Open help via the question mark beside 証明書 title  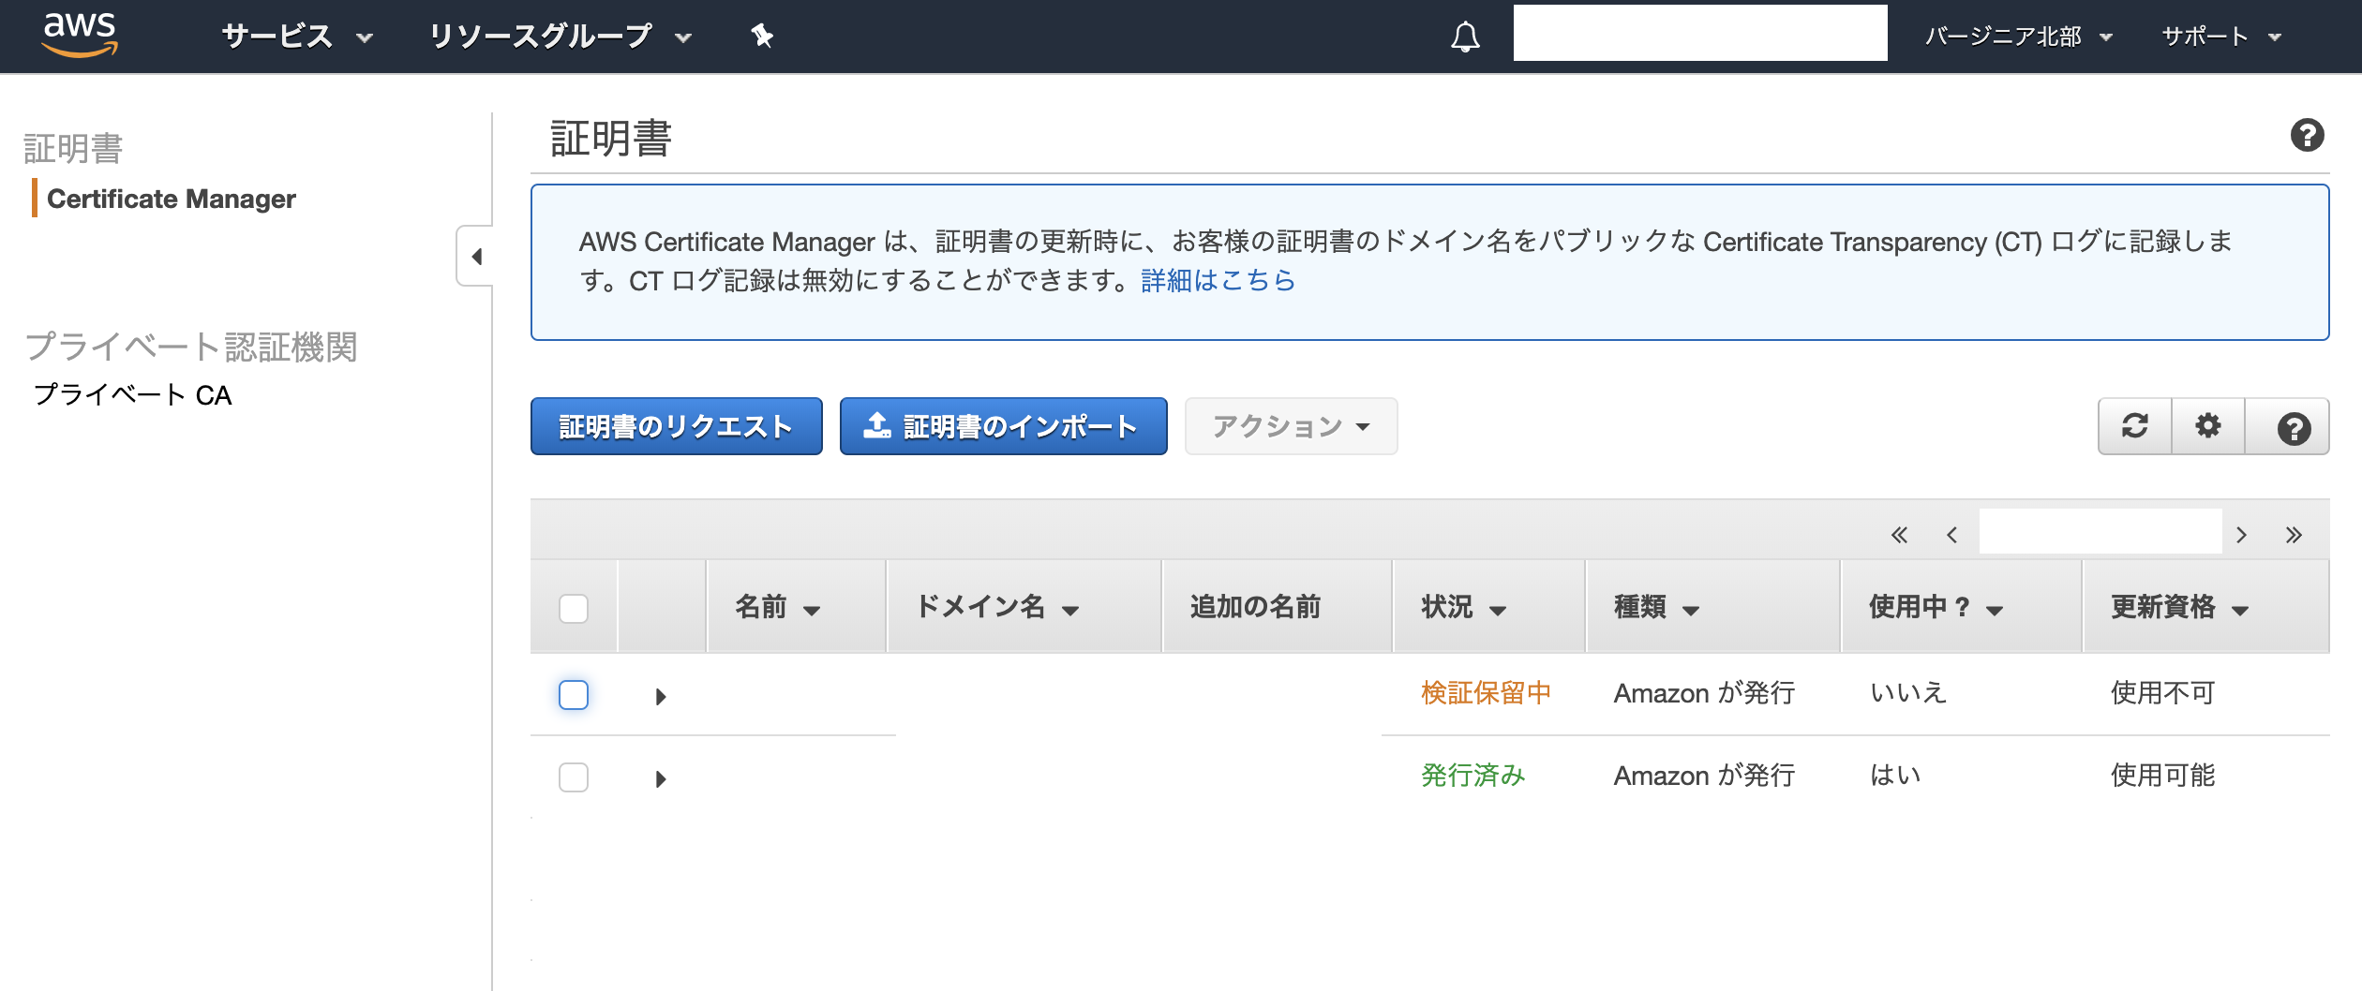(x=2308, y=135)
